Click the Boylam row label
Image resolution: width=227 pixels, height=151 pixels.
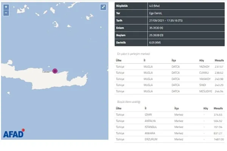pos(121,35)
